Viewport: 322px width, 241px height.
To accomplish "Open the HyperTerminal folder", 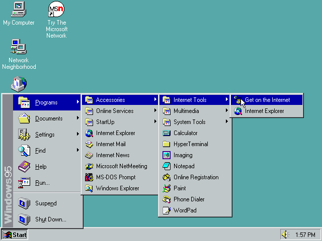I will tap(195, 144).
